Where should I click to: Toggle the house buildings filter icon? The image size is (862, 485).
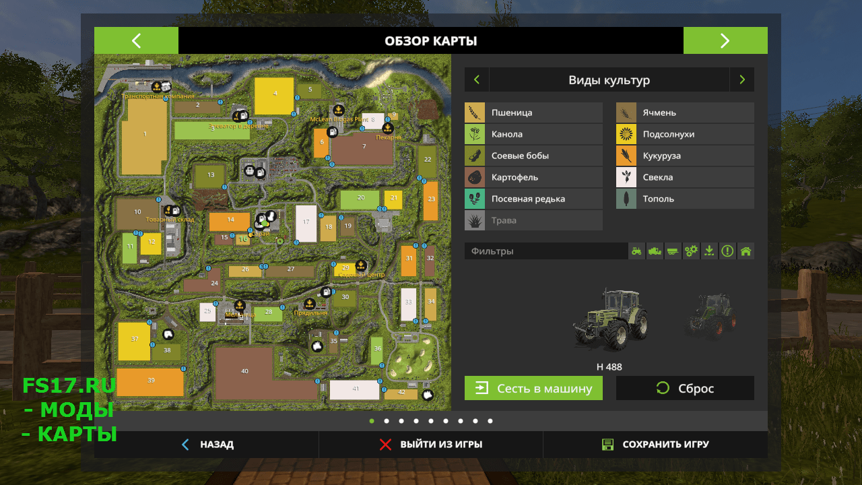tap(745, 251)
